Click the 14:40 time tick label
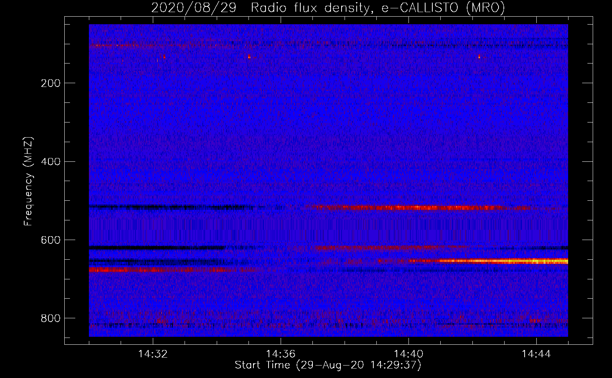 coord(409,354)
